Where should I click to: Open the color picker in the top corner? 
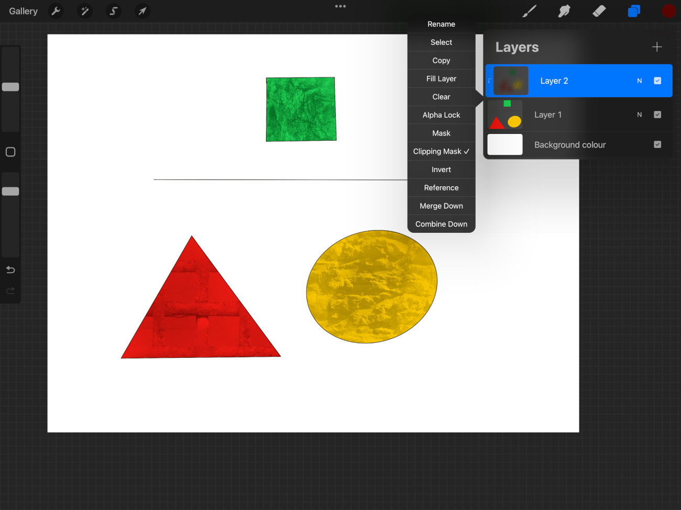click(x=669, y=11)
